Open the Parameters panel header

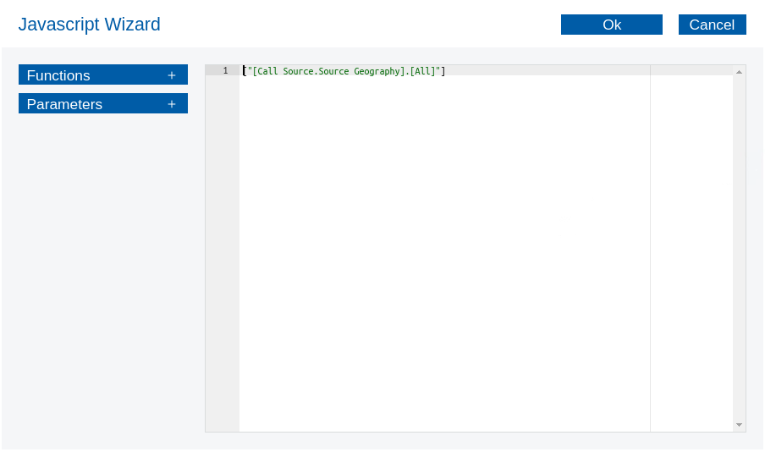[64, 104]
